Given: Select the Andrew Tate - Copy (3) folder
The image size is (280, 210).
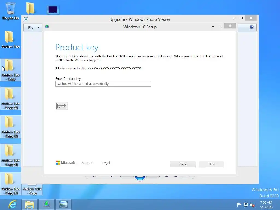Looking at the screenshot, I should pyautogui.click(x=11, y=127).
